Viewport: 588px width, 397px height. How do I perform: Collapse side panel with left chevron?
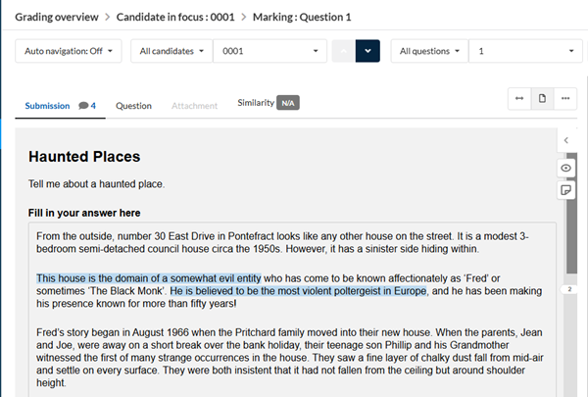(566, 141)
